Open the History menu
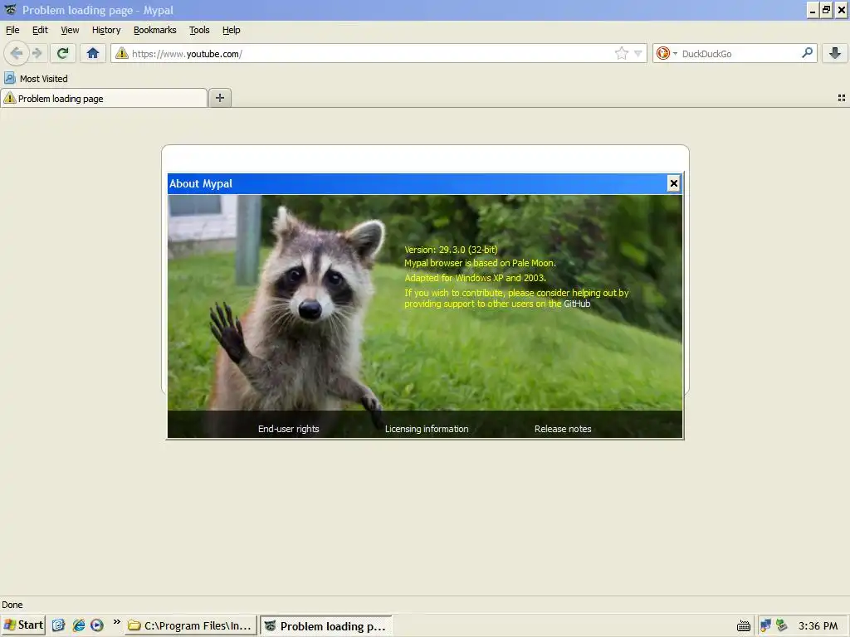 (x=106, y=31)
